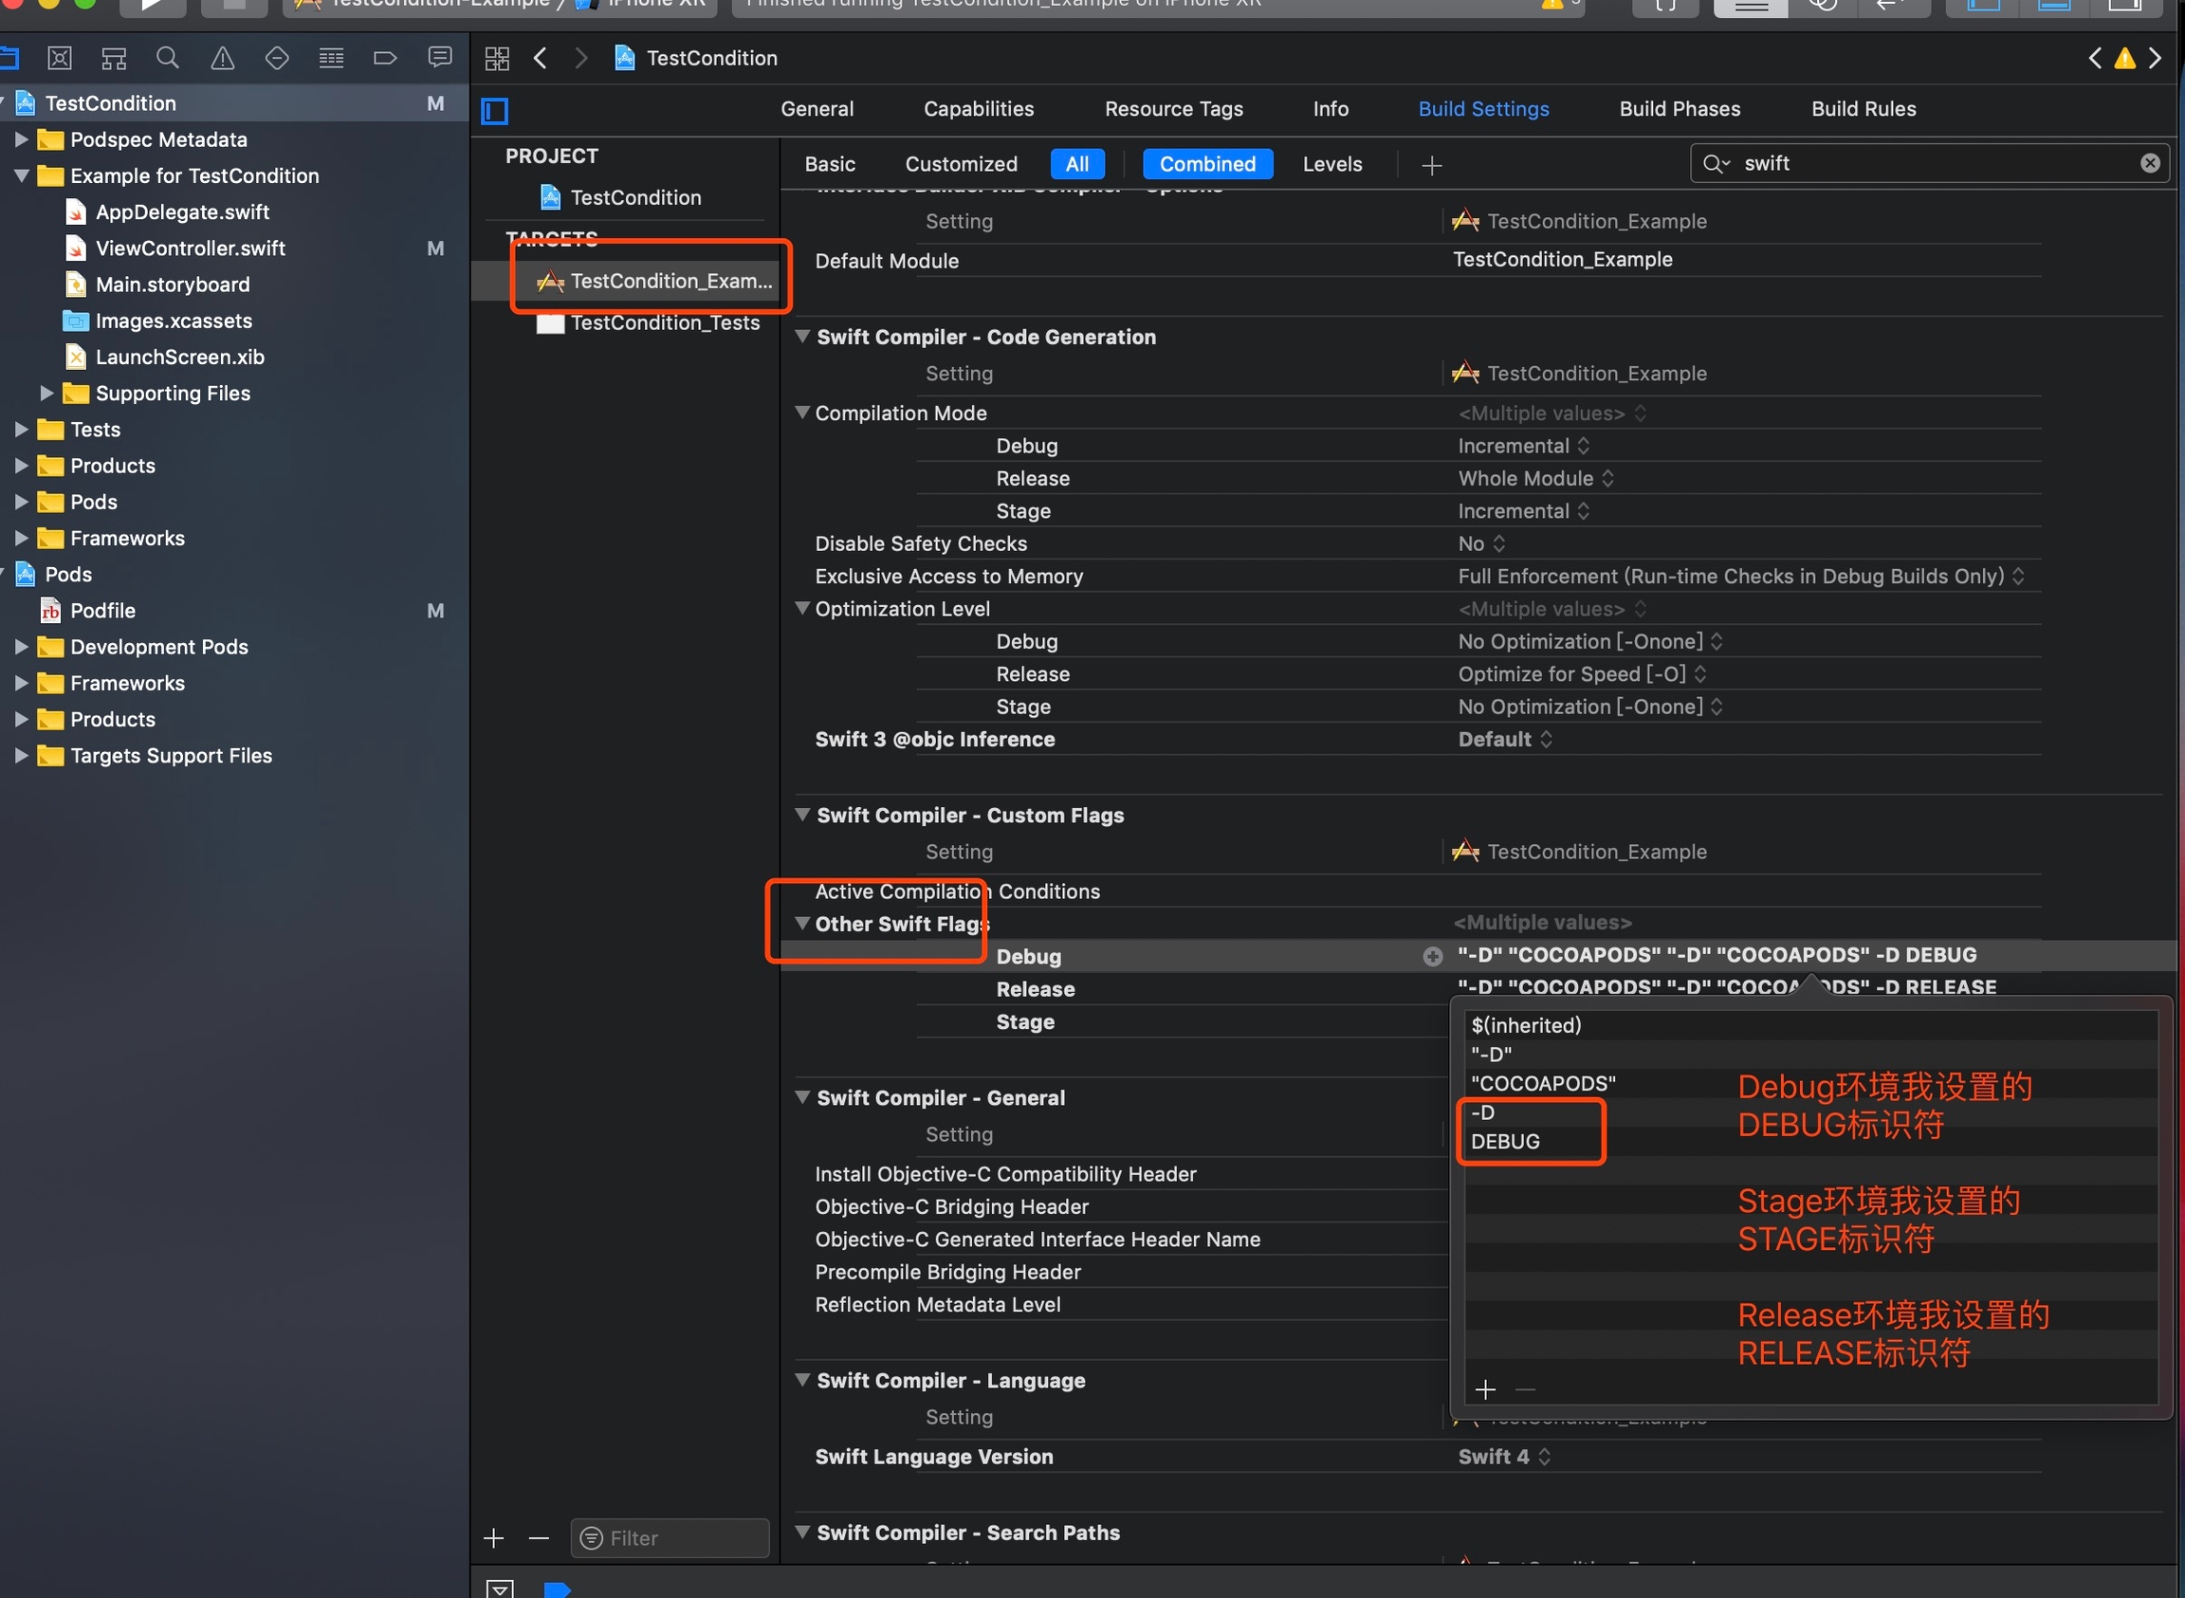Select the Combined view filter
This screenshot has width=2185, height=1598.
1206,164
